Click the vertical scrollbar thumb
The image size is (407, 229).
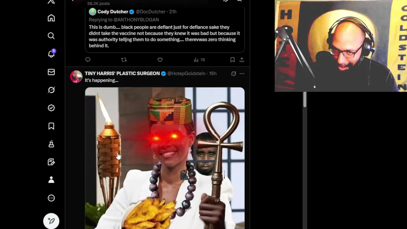tap(305, 100)
